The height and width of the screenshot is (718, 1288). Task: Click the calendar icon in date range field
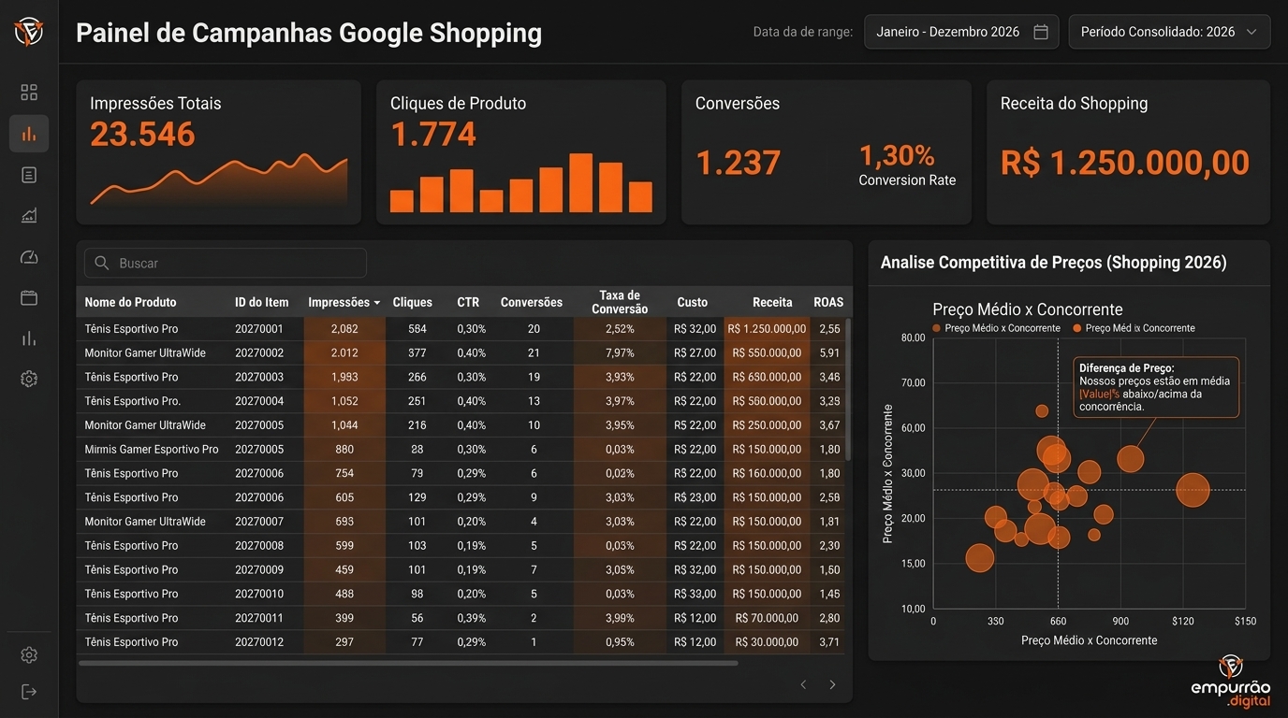point(1041,32)
